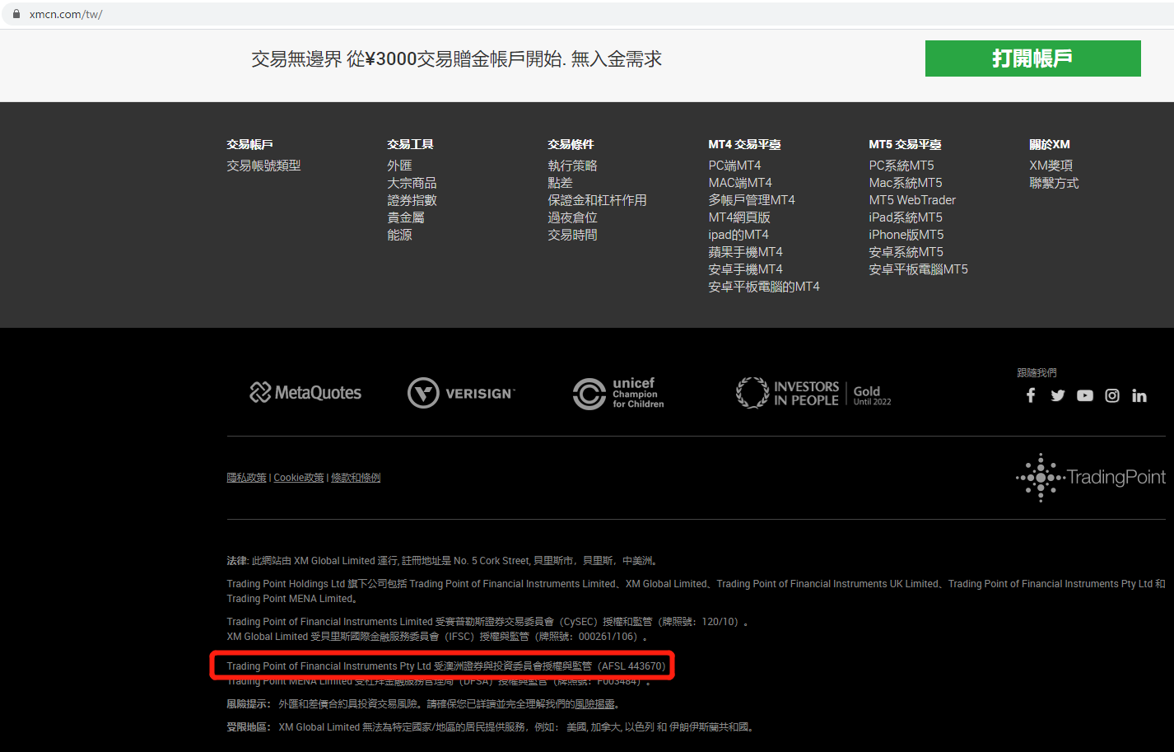Viewport: 1174px width, 752px height.
Task: Click the green 打開帳戶 button
Action: 1032,58
